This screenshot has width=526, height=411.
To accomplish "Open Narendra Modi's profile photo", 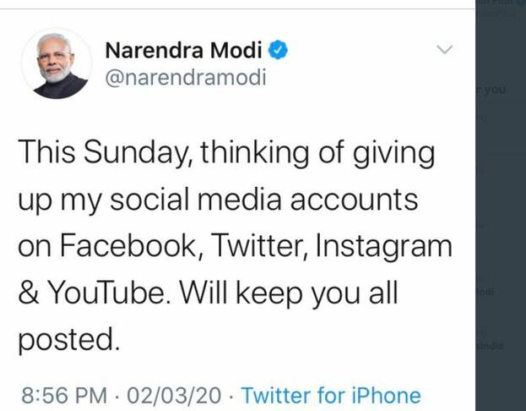I will coord(56,63).
